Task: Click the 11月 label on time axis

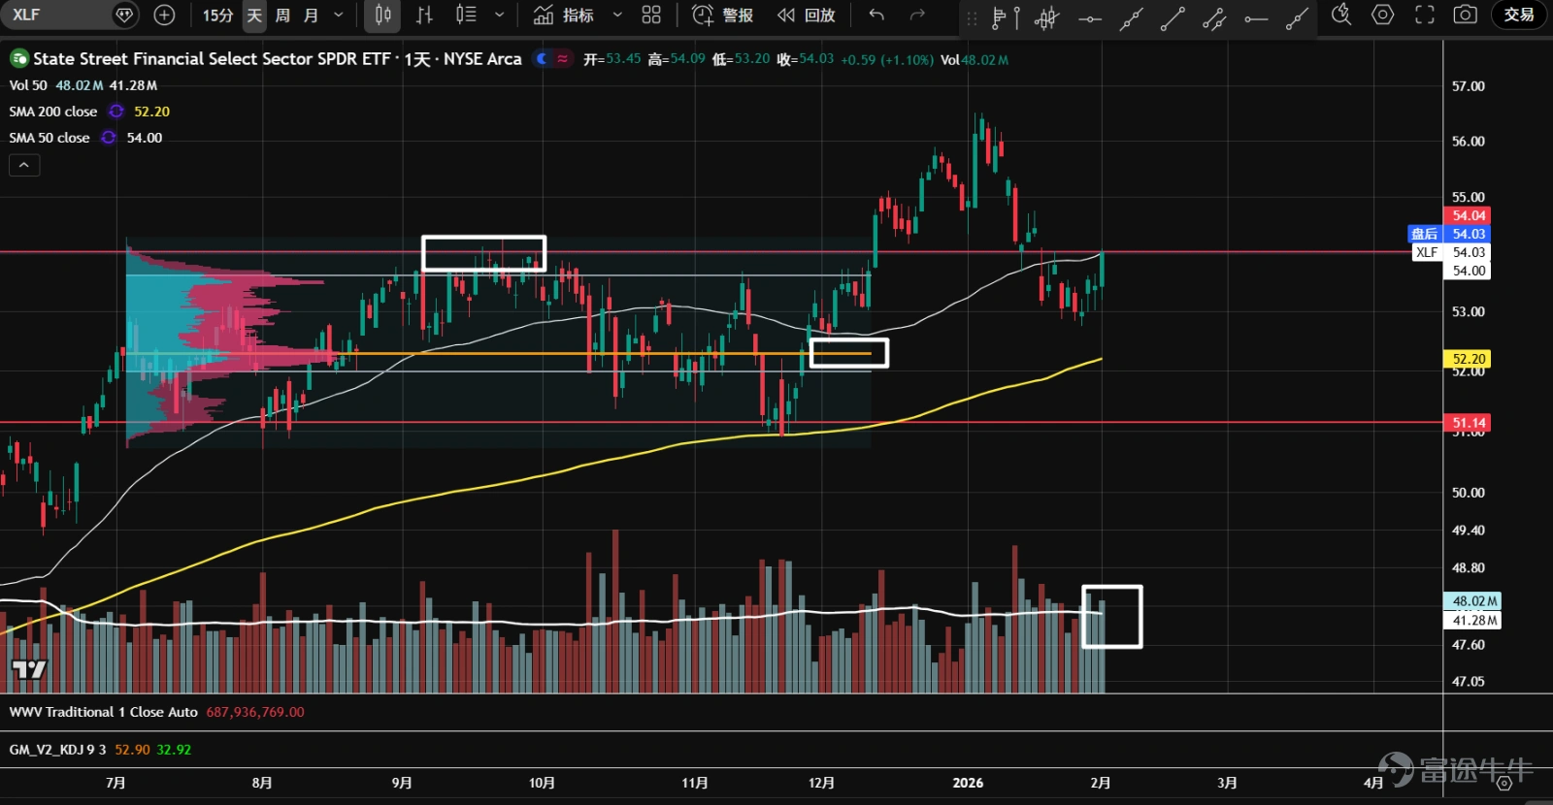Action: (695, 783)
